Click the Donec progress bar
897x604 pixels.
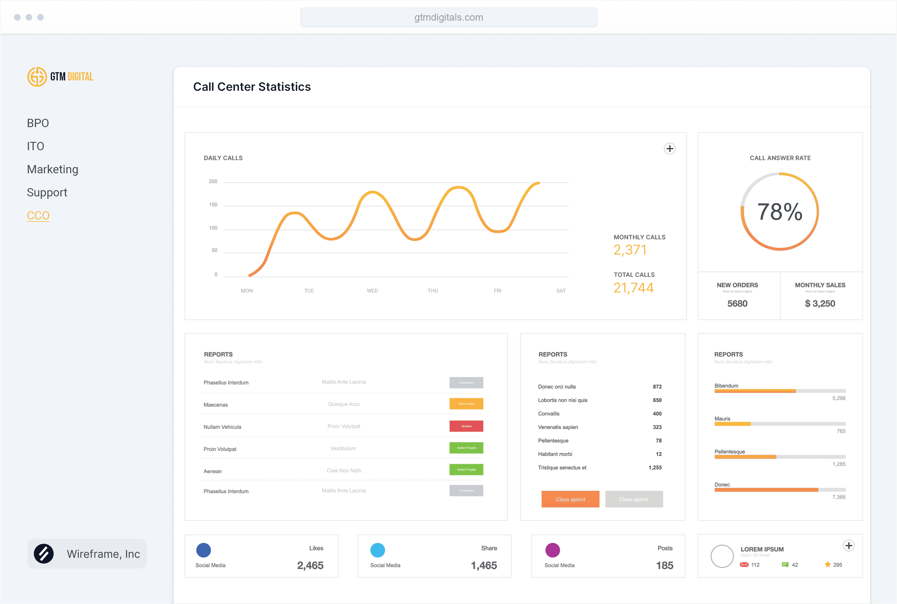(x=780, y=490)
